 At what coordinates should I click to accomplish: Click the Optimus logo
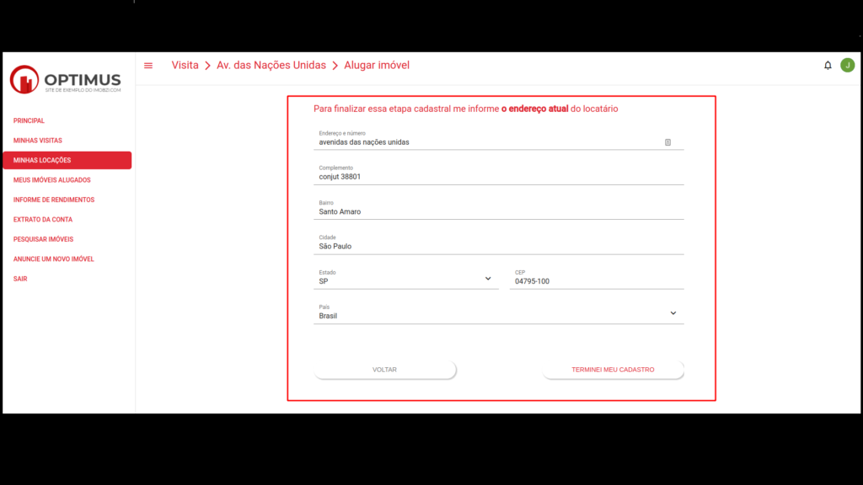(66, 80)
